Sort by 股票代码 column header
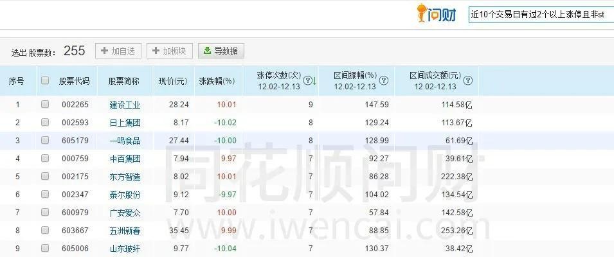This screenshot has width=614, height=257. tap(75, 81)
